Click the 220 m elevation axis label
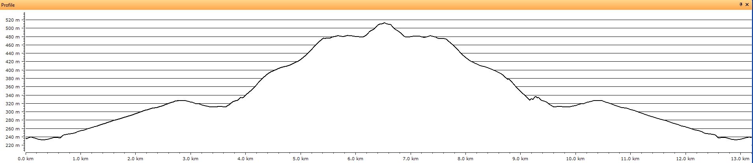This screenshot has height=163, width=753. (13, 146)
